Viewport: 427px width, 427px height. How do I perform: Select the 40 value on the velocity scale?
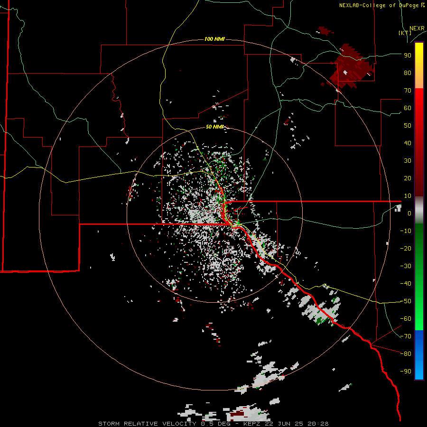(x=408, y=143)
